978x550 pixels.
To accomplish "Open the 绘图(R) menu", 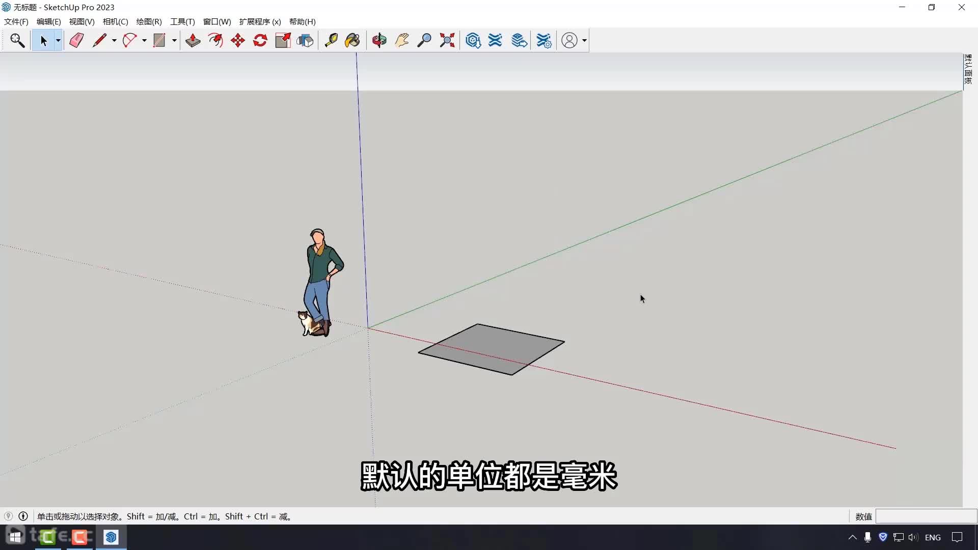I will click(x=149, y=22).
